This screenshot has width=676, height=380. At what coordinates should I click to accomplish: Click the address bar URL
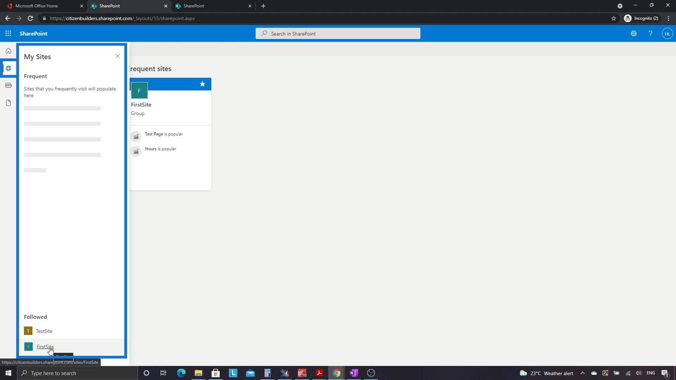click(x=122, y=18)
